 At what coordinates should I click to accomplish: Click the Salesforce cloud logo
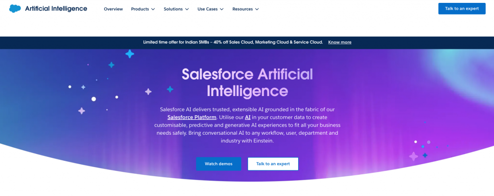[14, 9]
